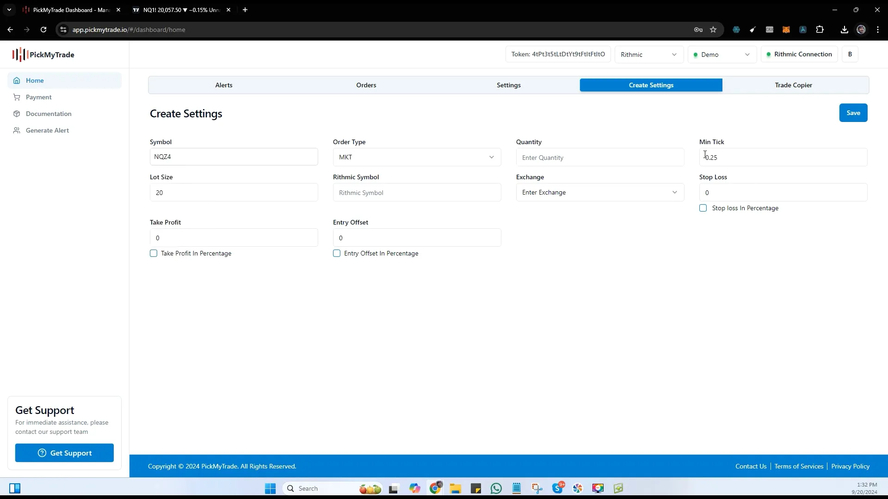Viewport: 888px width, 499px height.
Task: Click the Get Support chat icon
Action: coord(43,453)
